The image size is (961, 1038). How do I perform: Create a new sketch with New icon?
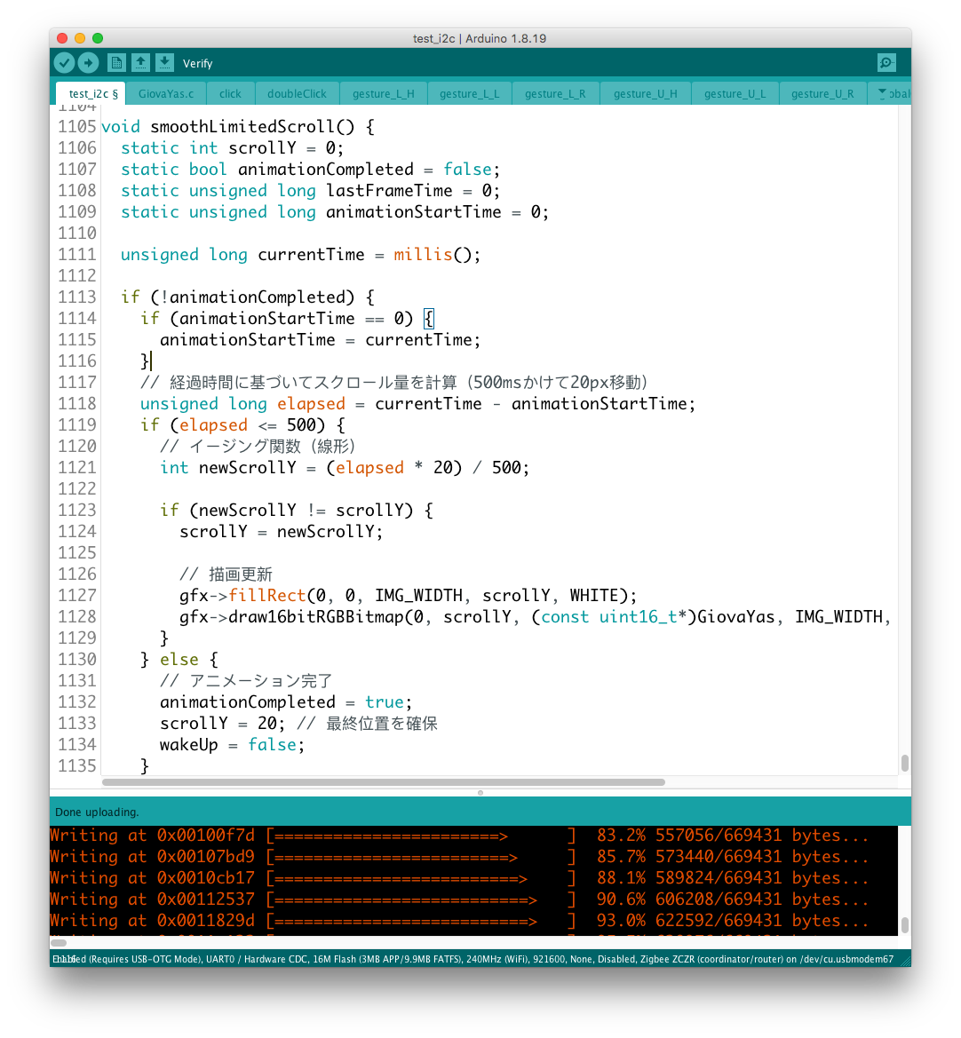116,62
